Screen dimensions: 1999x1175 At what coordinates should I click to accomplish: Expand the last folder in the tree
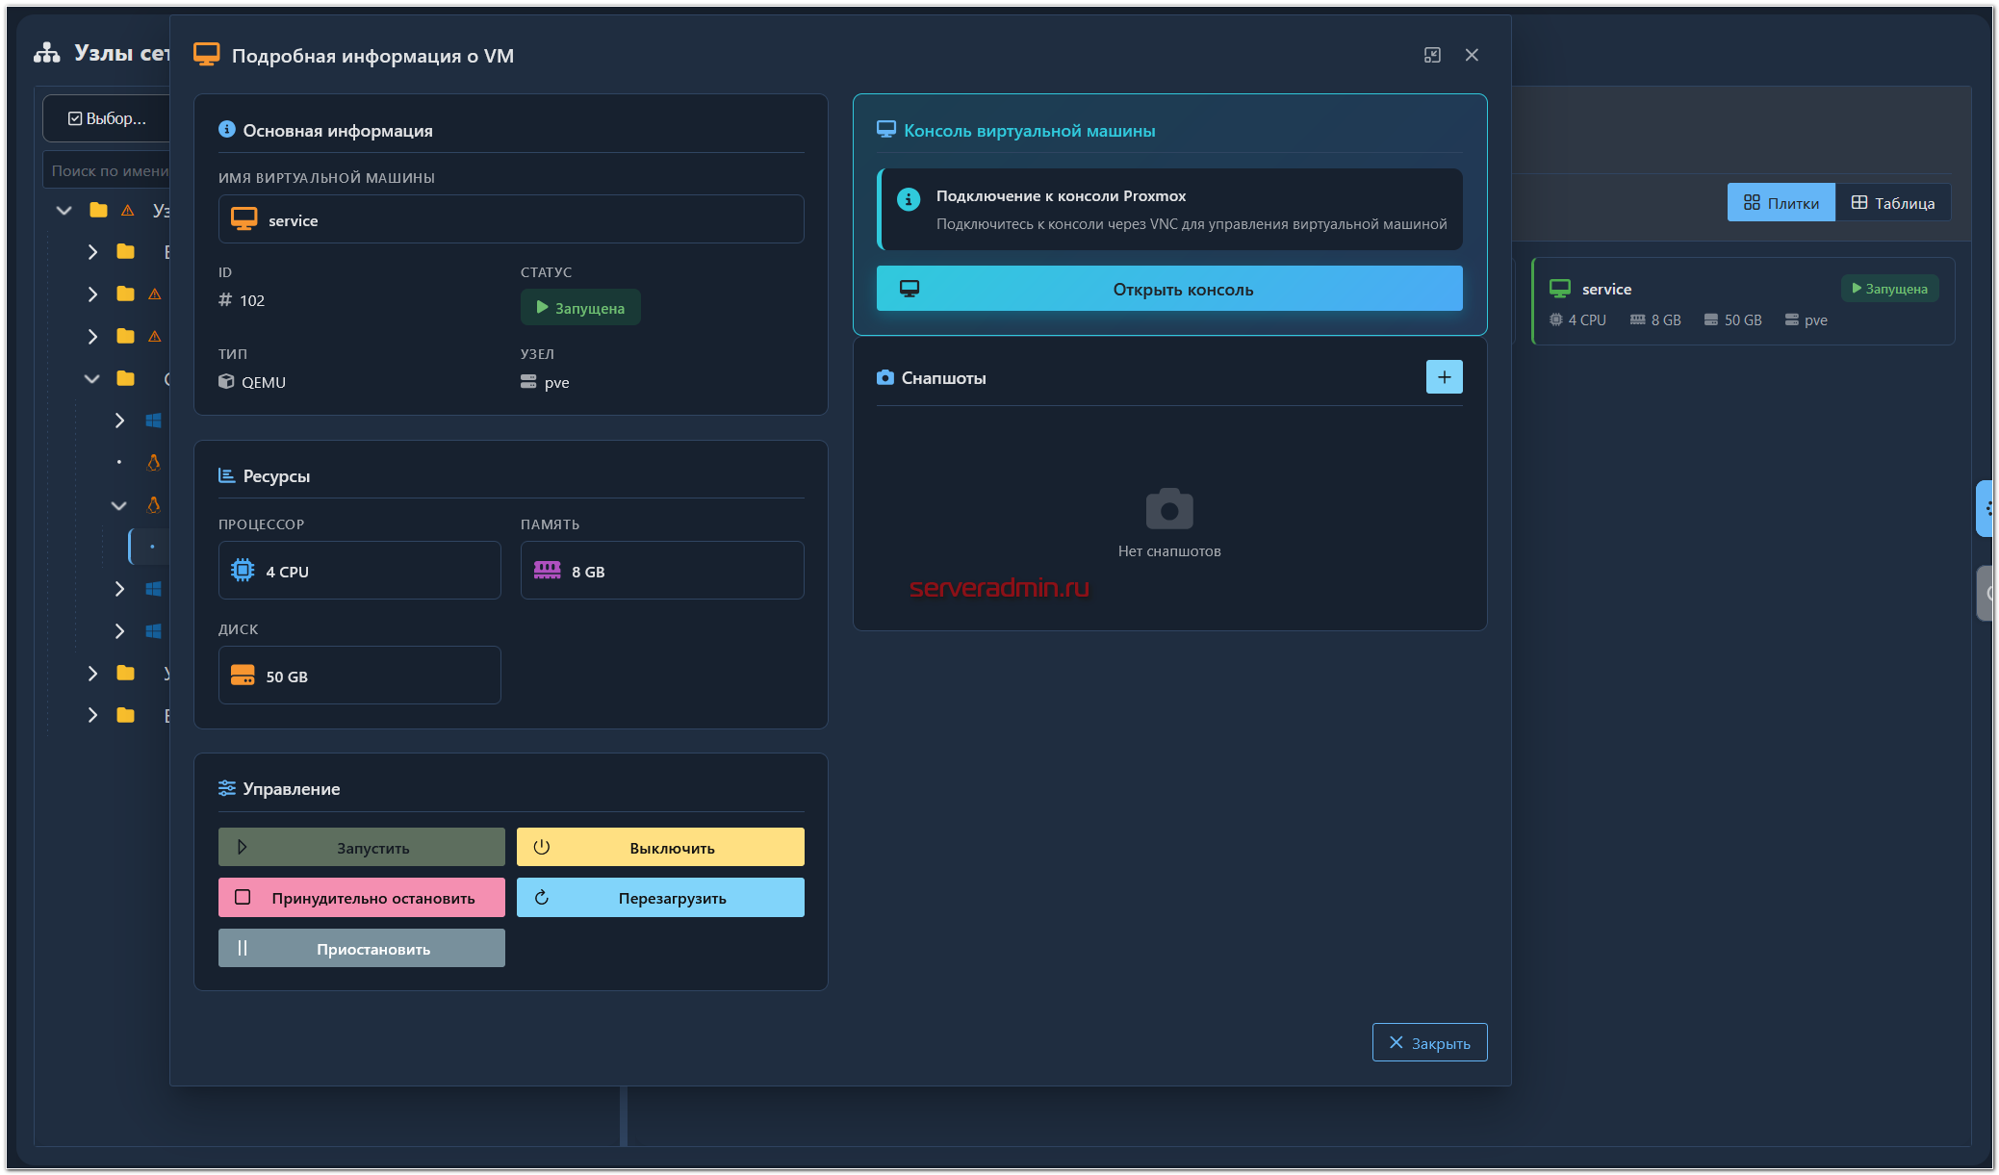(x=92, y=715)
